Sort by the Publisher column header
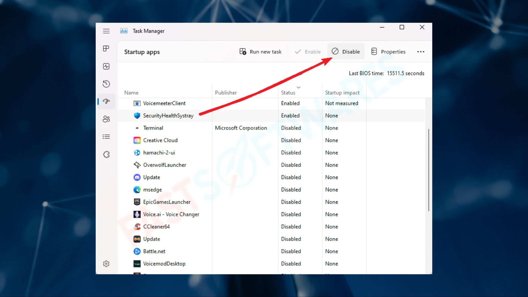The height and width of the screenshot is (297, 528). click(x=226, y=93)
